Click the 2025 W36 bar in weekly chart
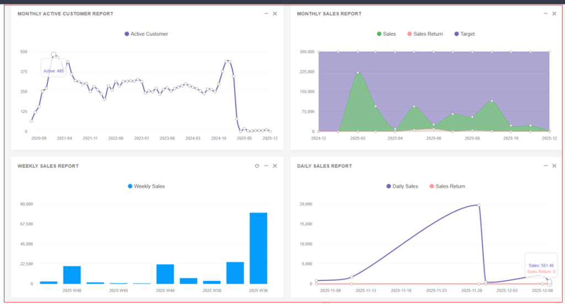Image resolution: width=565 pixels, height=304 pixels. tap(258, 248)
